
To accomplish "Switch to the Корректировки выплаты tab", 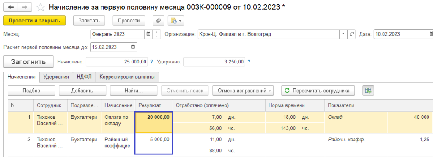I will [x=127, y=77].
